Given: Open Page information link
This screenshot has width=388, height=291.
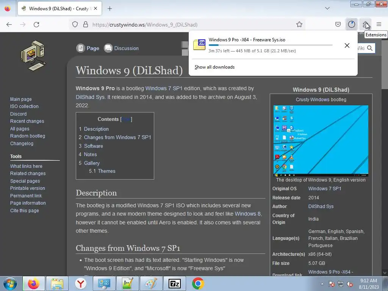Looking at the screenshot, I should click(28, 203).
